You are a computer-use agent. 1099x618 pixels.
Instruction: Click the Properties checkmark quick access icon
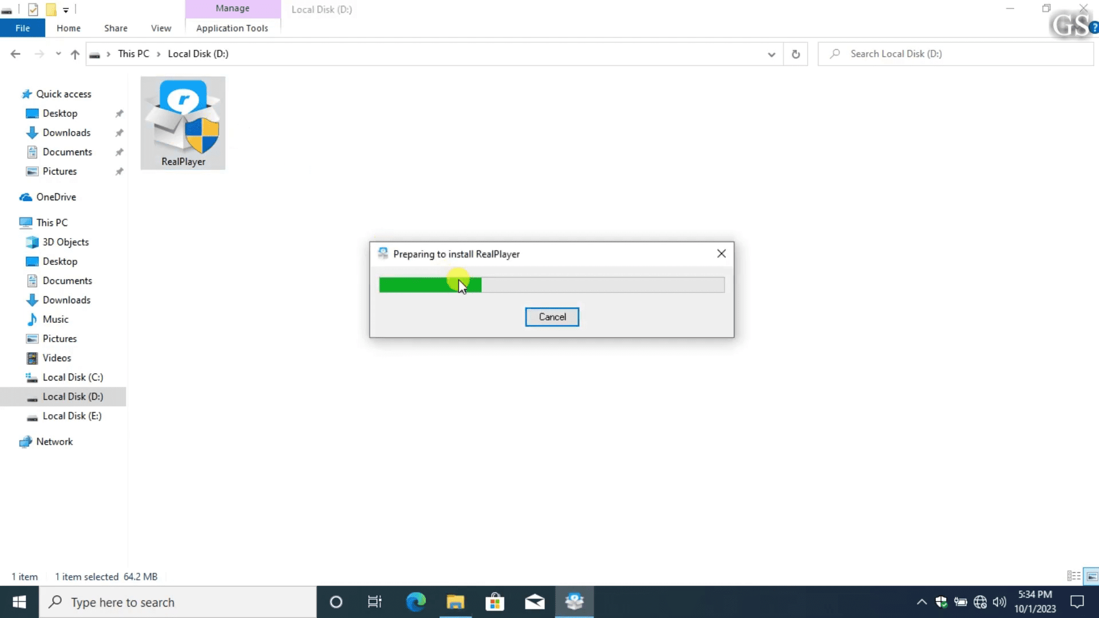[33, 10]
